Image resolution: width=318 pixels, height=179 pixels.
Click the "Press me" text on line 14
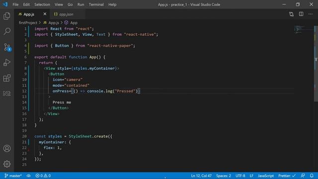coord(62,102)
